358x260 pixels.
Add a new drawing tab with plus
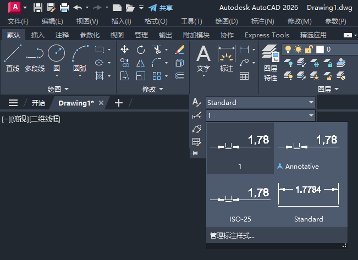pyautogui.click(x=119, y=103)
